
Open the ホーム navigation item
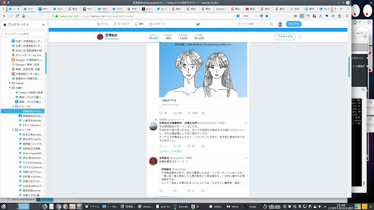click(103, 24)
